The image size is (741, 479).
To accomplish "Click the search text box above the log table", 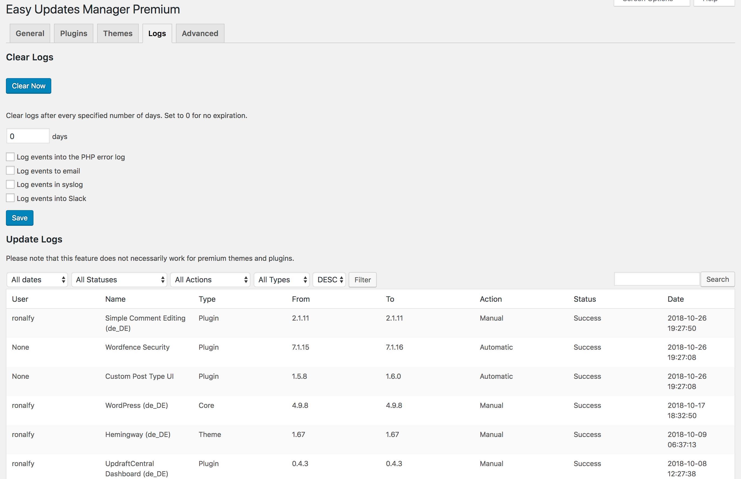I will coord(657,279).
